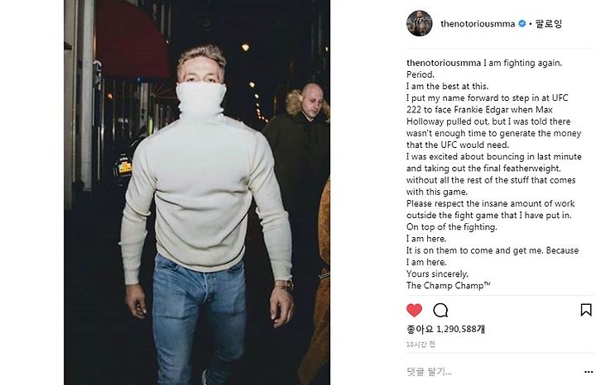Open thenotoriousmma profile avatar

[419, 23]
